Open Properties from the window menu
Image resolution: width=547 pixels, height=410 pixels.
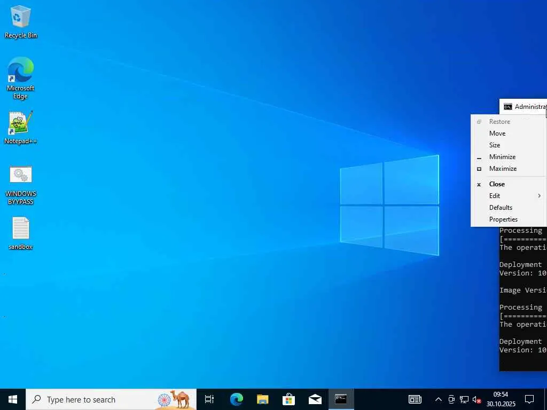point(509,219)
